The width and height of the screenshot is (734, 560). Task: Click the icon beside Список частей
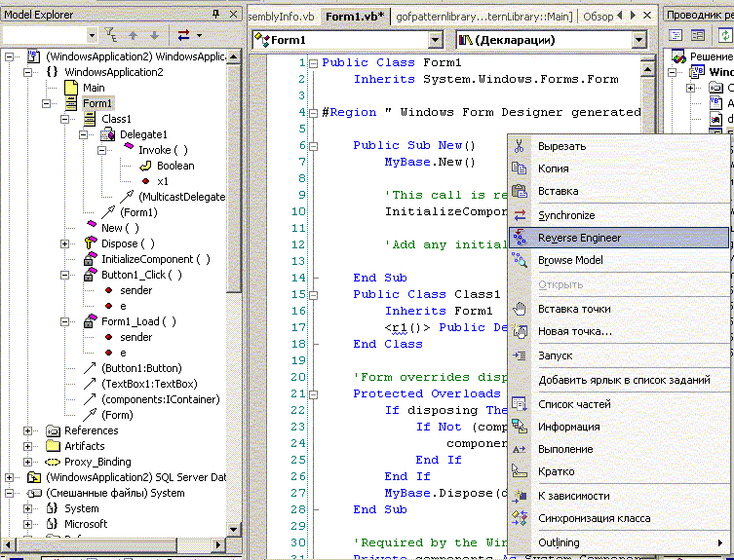tap(519, 404)
